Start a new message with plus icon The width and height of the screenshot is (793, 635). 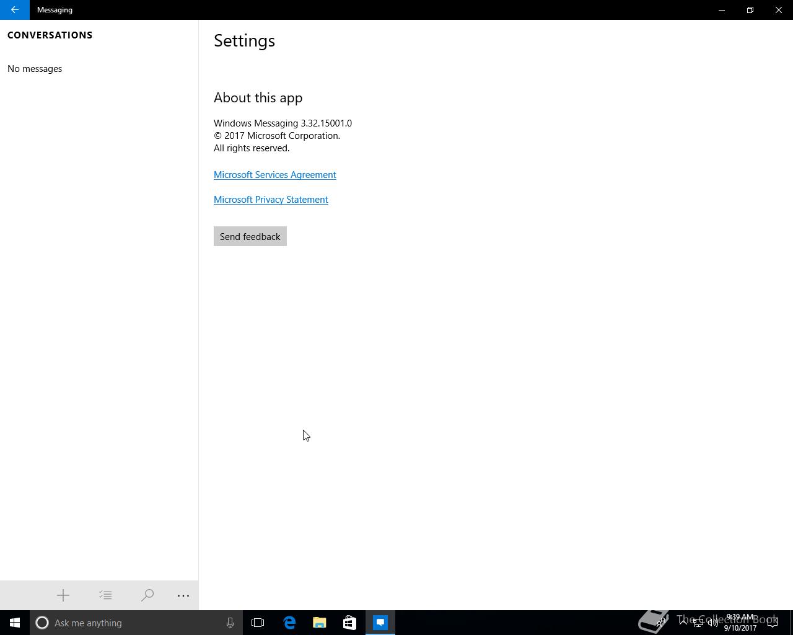click(x=63, y=595)
